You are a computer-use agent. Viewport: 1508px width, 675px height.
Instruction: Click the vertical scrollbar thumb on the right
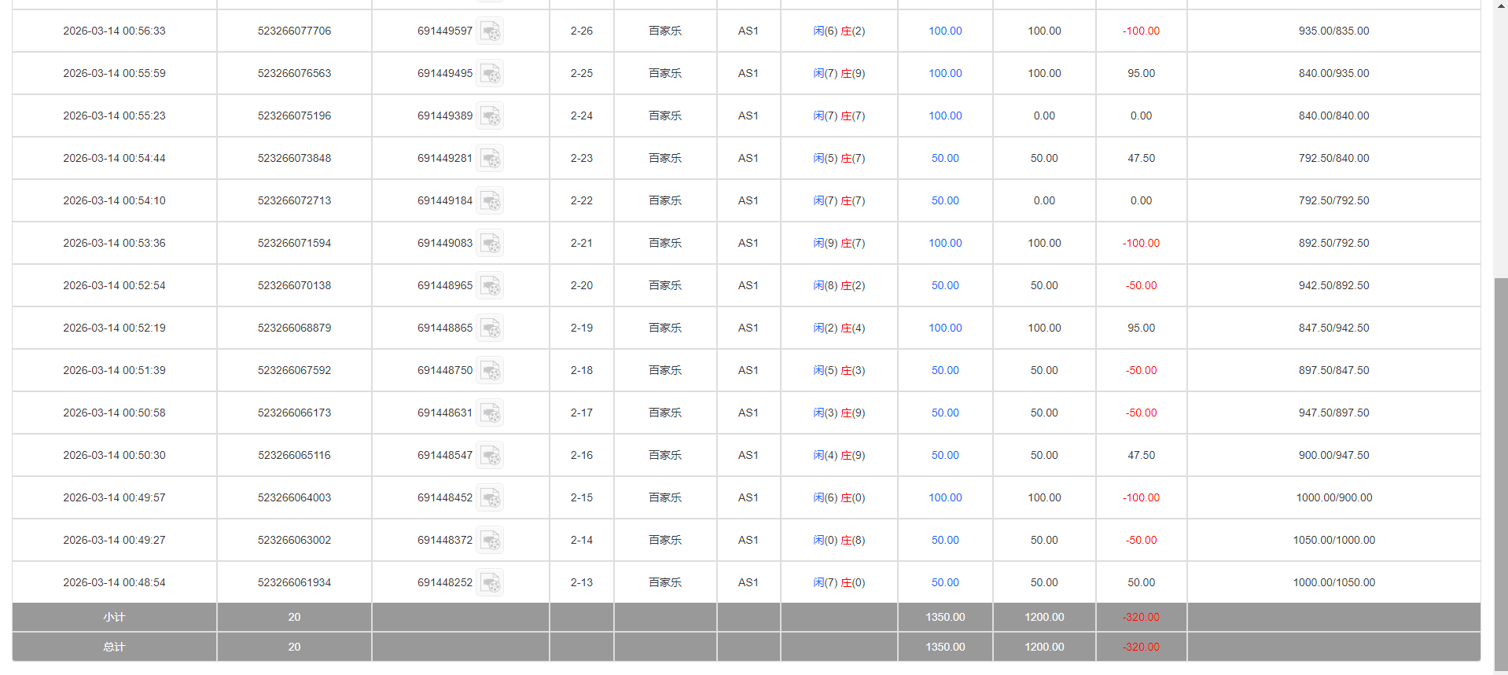coord(1501,471)
